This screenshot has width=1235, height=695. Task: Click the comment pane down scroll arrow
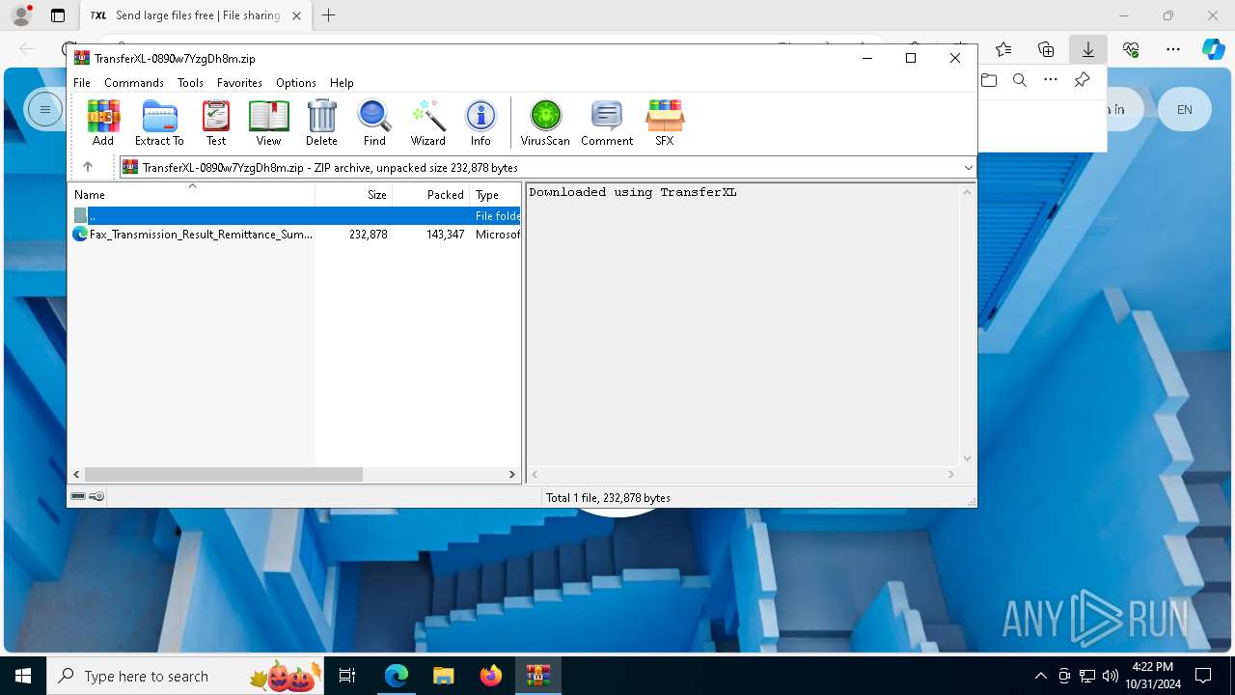(968, 459)
